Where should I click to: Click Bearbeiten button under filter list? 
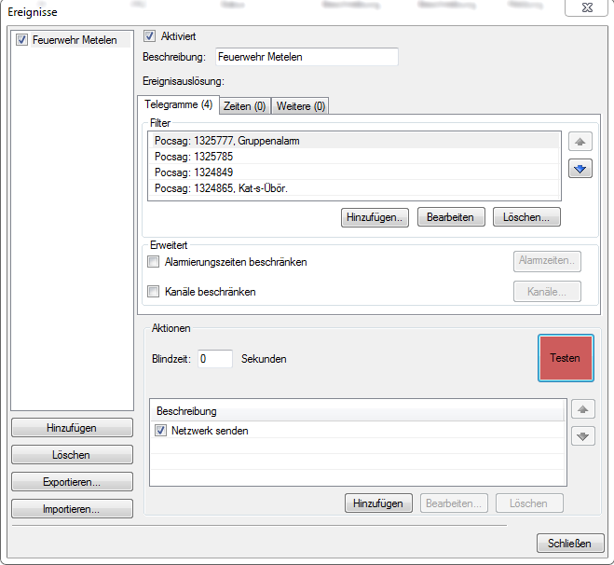(x=450, y=217)
